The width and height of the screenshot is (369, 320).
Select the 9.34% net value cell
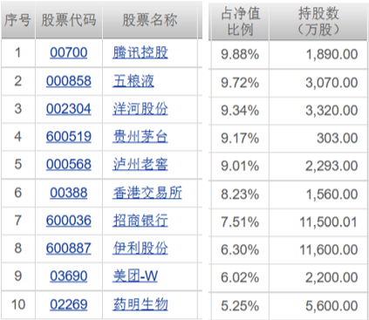tap(240, 111)
